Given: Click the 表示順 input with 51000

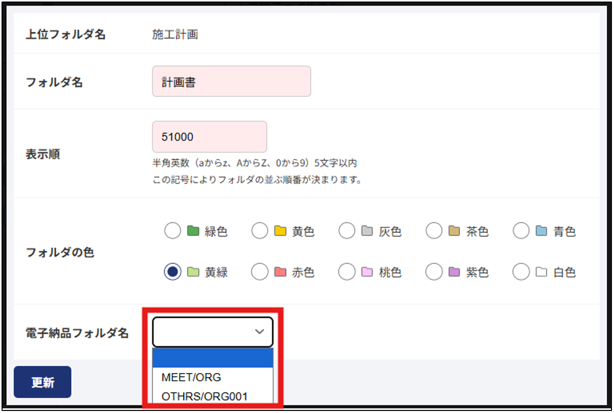Looking at the screenshot, I should pos(210,136).
